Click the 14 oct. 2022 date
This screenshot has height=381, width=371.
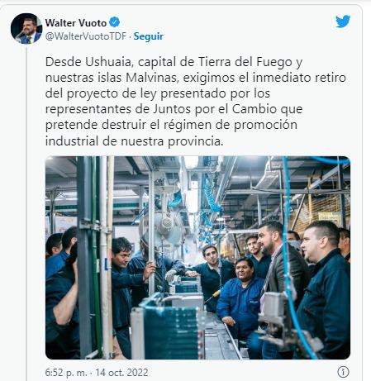(x=121, y=373)
